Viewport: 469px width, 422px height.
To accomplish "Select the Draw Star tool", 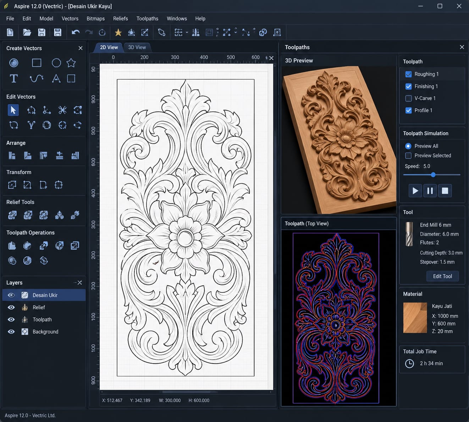I will point(71,63).
